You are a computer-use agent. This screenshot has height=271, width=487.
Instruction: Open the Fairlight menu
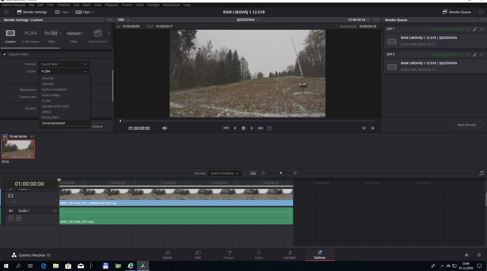(153, 5)
